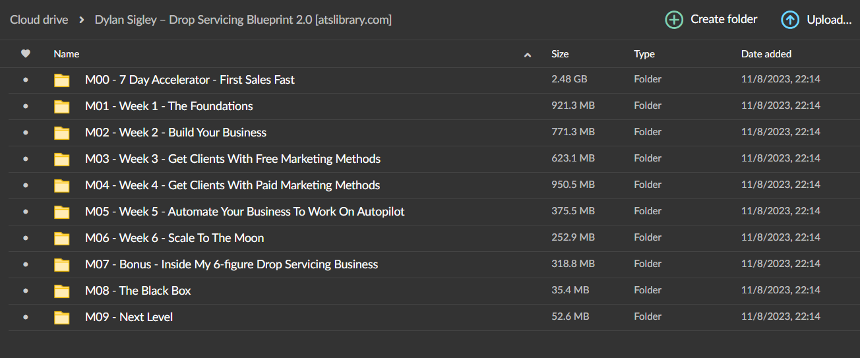Screen dimensions: 860x358
Task: Click the folder icon for M08 - The Black Box
Action: pyautogui.click(x=61, y=291)
